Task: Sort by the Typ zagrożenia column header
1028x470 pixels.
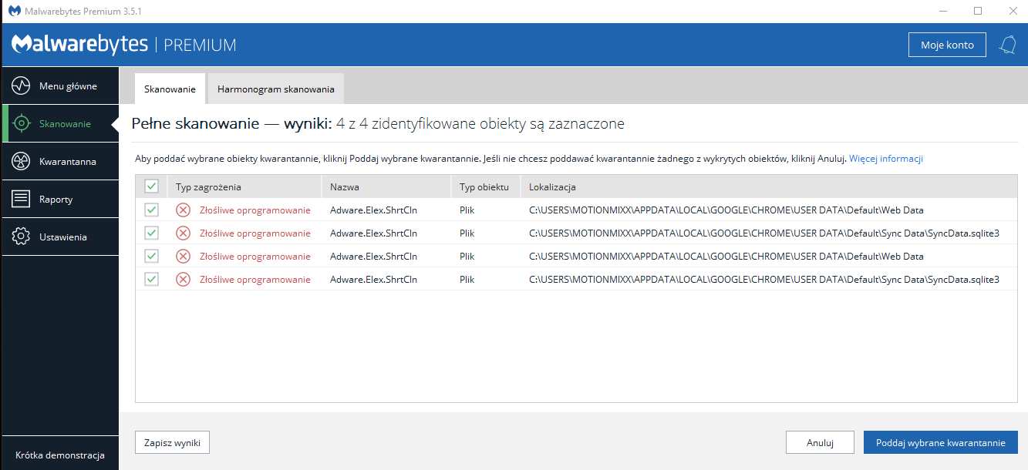Action: coord(244,186)
